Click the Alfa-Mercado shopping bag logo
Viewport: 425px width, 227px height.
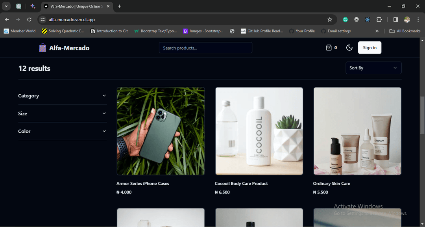click(x=42, y=48)
